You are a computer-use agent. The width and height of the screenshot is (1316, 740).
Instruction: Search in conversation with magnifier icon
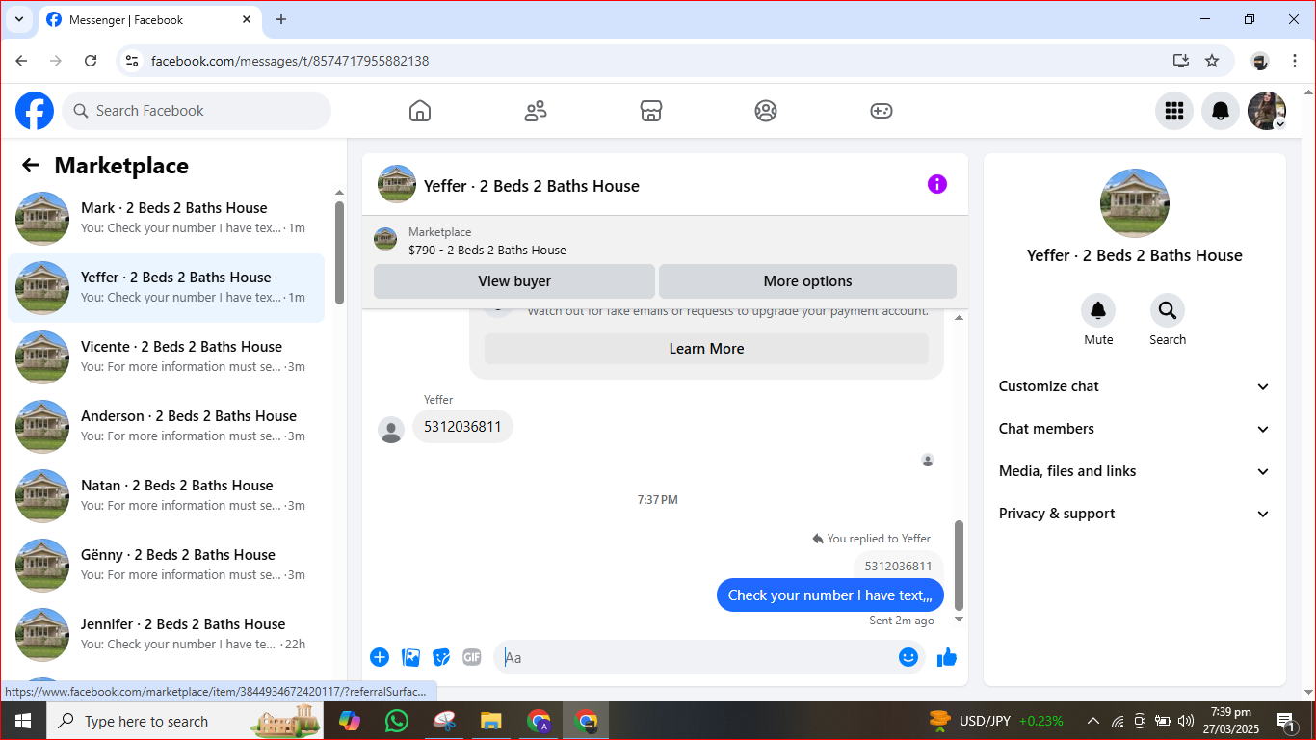pos(1168,310)
